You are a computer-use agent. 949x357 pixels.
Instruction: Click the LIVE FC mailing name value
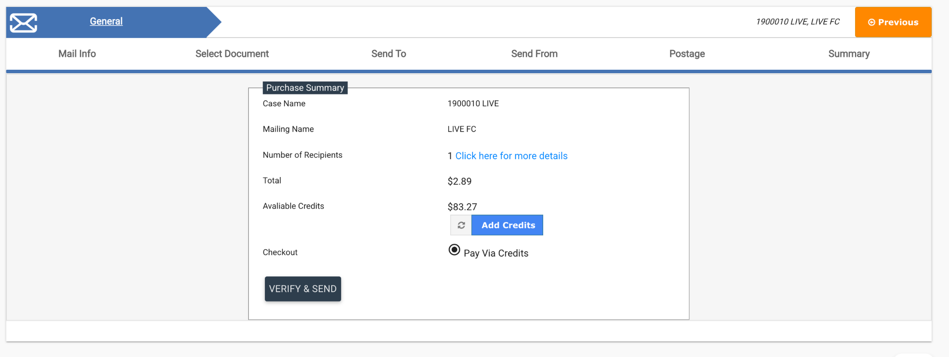tap(462, 130)
